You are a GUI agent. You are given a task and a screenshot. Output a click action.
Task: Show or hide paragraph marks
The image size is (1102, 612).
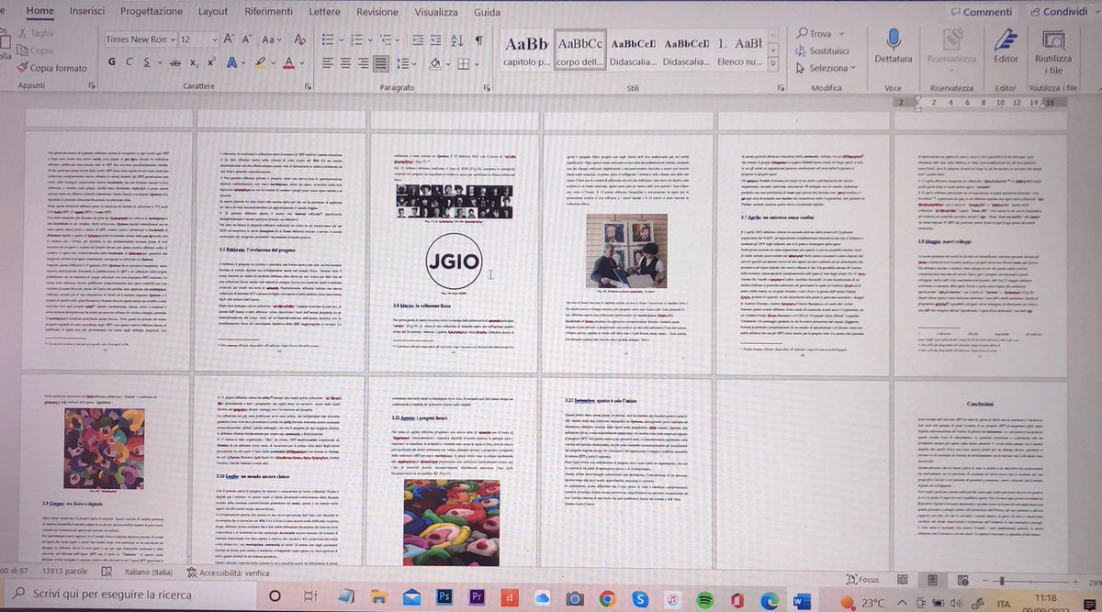[479, 40]
